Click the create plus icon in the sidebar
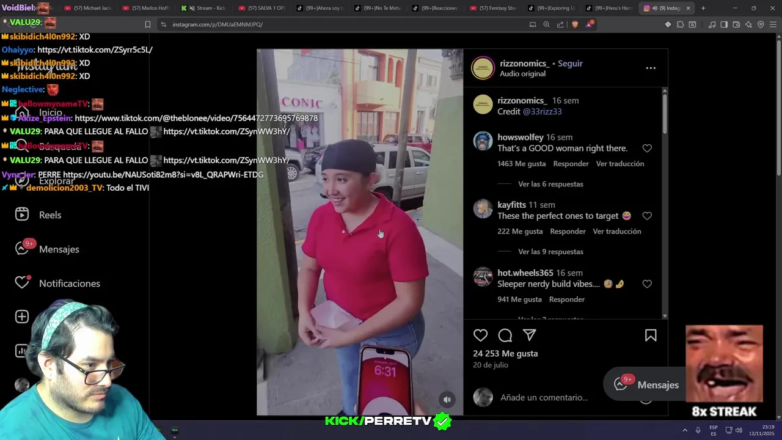This screenshot has width=782, height=440. click(x=22, y=317)
